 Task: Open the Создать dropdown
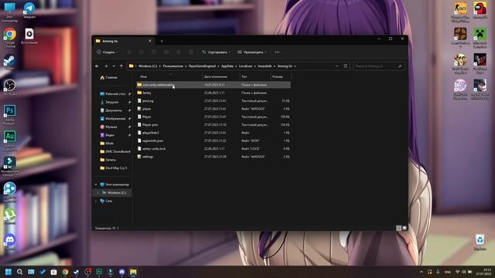(x=108, y=52)
